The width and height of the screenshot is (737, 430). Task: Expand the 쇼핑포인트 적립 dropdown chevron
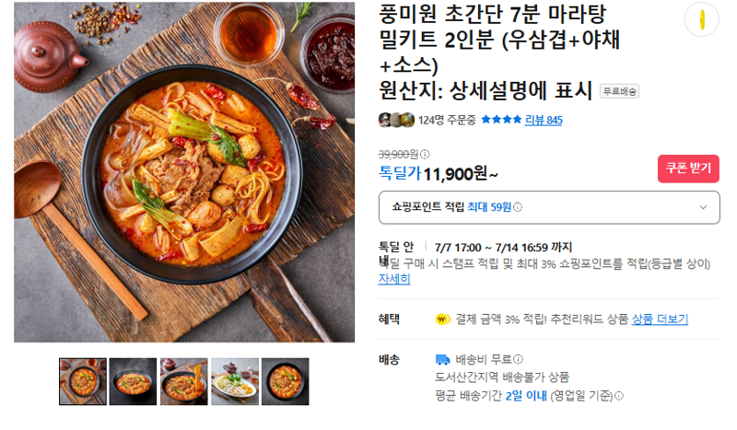[x=703, y=207]
